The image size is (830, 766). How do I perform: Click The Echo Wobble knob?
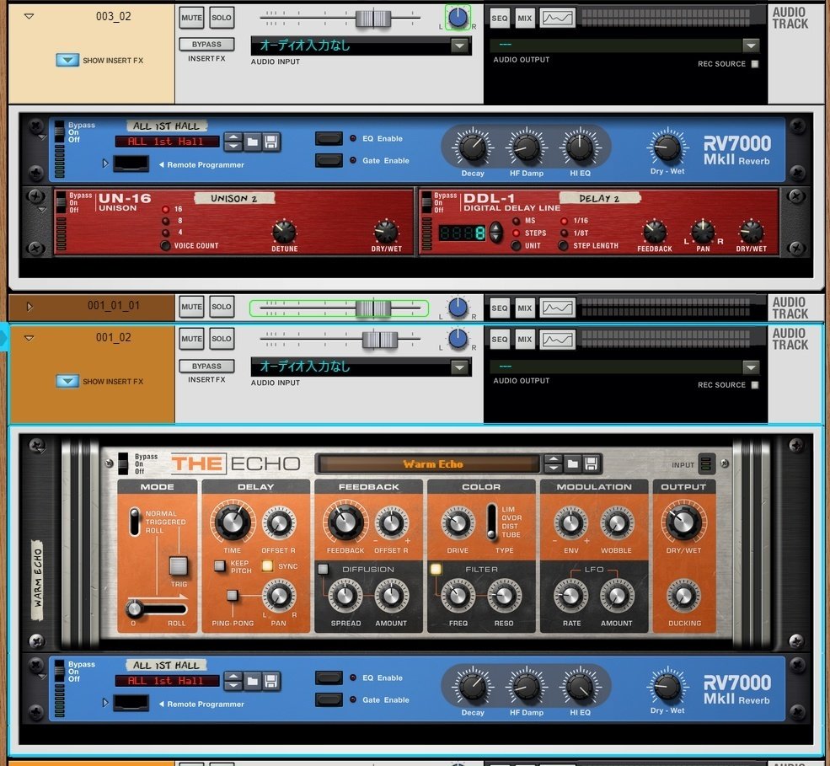click(x=616, y=523)
